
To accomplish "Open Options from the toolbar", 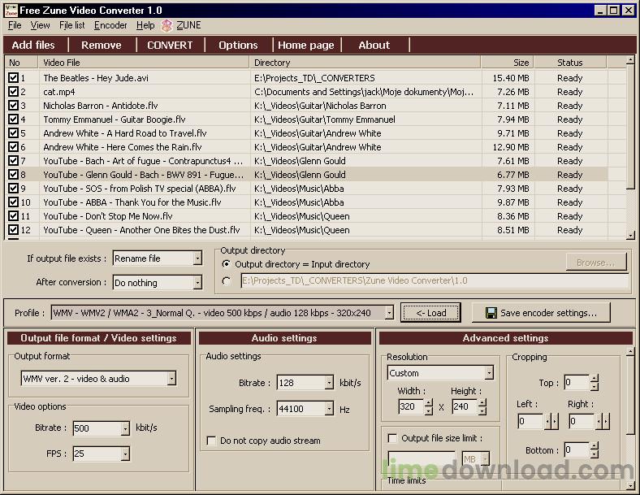I will point(238,45).
